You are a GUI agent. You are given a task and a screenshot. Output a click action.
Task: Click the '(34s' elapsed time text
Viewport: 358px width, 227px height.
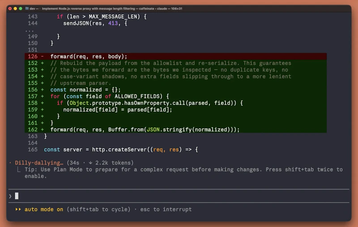73,163
